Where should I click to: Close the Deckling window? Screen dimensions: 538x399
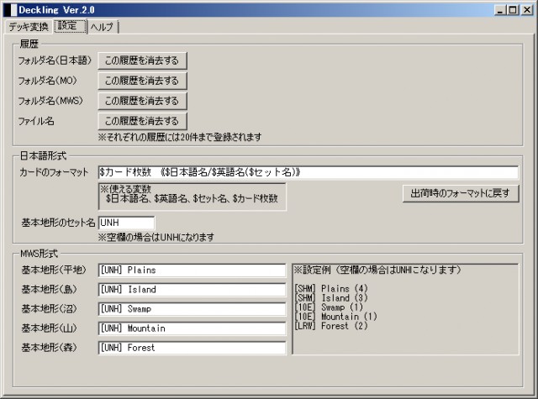(x=527, y=10)
